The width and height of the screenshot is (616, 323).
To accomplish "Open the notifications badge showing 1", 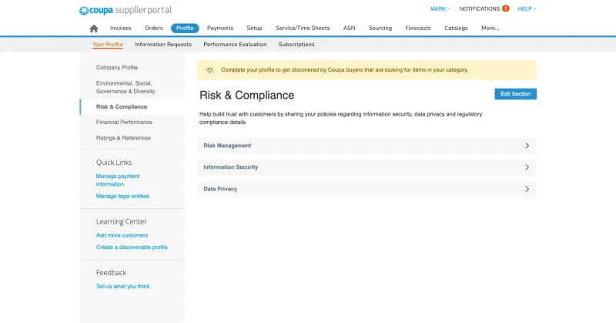I will [x=506, y=8].
